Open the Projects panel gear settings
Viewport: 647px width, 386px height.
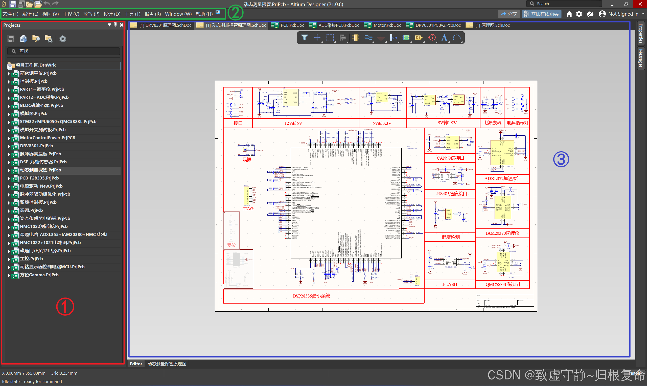[x=63, y=39]
